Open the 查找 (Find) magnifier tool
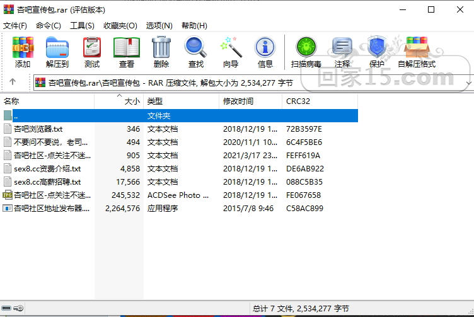Screen dimensions: 474x317 point(195,47)
